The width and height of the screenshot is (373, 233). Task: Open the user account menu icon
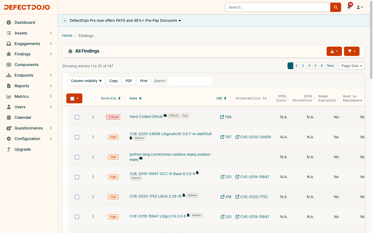point(360,7)
